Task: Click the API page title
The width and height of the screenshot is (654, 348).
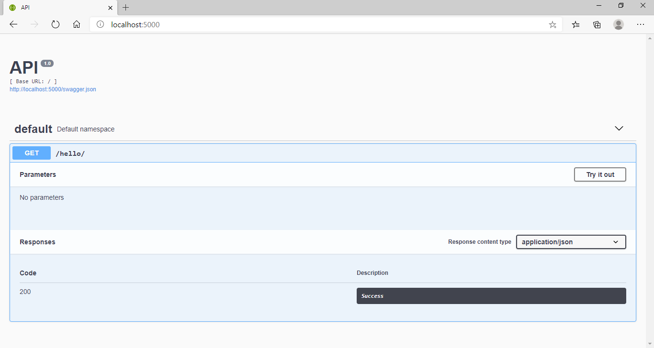Action: [24, 68]
